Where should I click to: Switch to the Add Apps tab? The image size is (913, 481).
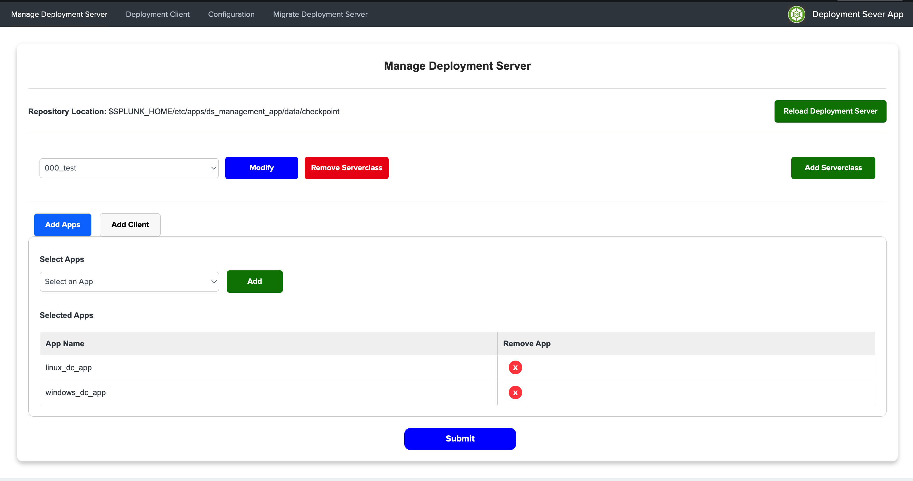(x=62, y=224)
